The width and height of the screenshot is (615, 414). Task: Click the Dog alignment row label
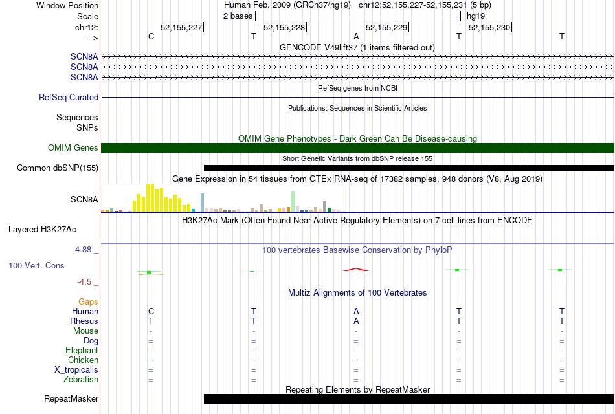pyautogui.click(x=91, y=341)
